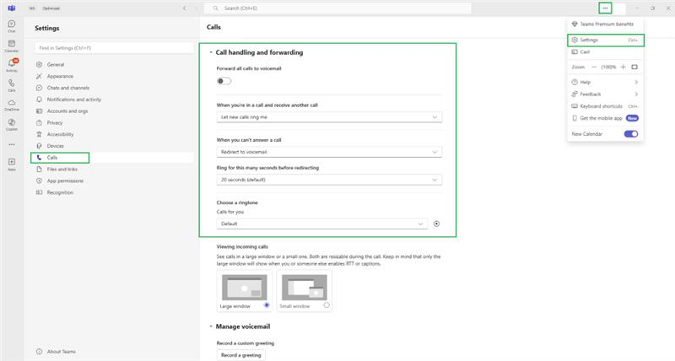Open Chat in the left rail
Screen dimensions: 675x361
click(12, 26)
